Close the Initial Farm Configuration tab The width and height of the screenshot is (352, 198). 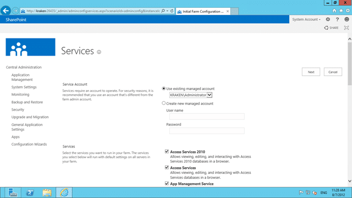(228, 11)
